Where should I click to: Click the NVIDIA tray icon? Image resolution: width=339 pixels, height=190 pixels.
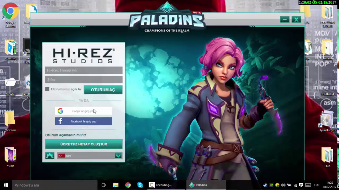pyautogui.click(x=271, y=185)
